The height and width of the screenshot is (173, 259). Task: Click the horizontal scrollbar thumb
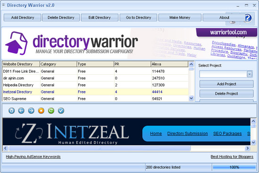coord(100,148)
